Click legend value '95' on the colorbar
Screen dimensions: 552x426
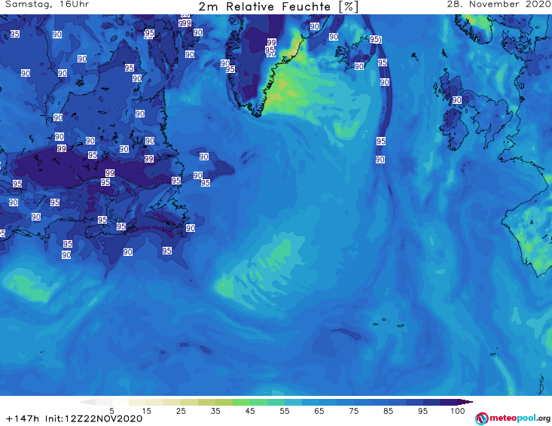click(422, 411)
